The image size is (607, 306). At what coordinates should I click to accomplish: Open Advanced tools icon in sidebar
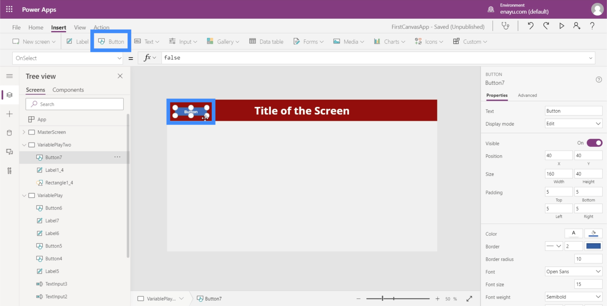coord(9,171)
